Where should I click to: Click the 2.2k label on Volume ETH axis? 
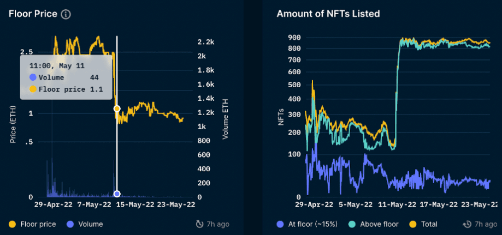(x=205, y=42)
